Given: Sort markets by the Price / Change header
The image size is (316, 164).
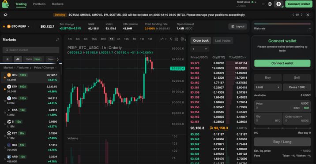Looking at the screenshot, I should (x=45, y=68).
